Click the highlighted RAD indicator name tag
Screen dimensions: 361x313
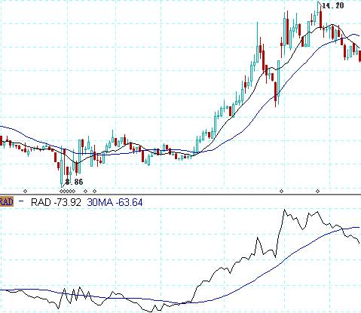point(7,202)
